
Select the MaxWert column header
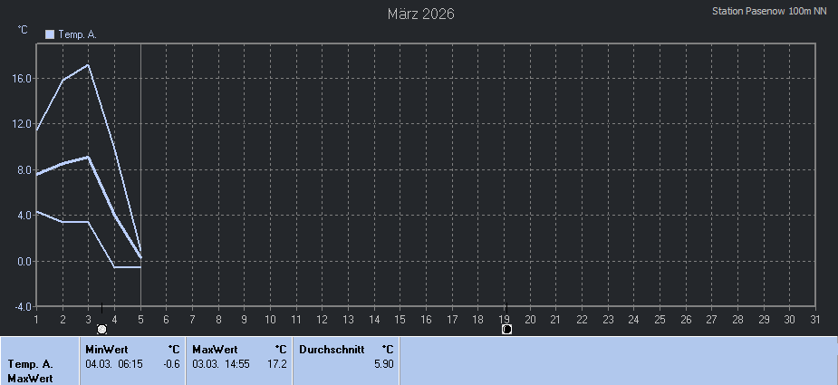215,349
